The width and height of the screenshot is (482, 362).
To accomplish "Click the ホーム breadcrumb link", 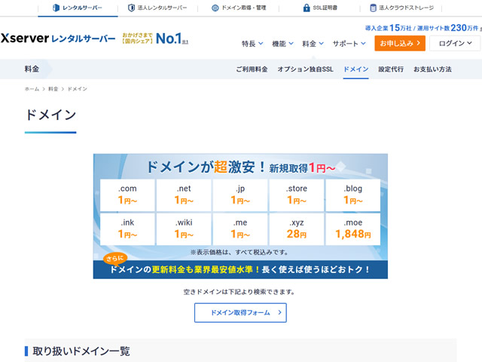I will (x=32, y=89).
